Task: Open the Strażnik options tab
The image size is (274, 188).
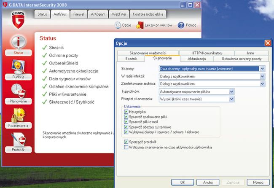Action: click(131, 59)
